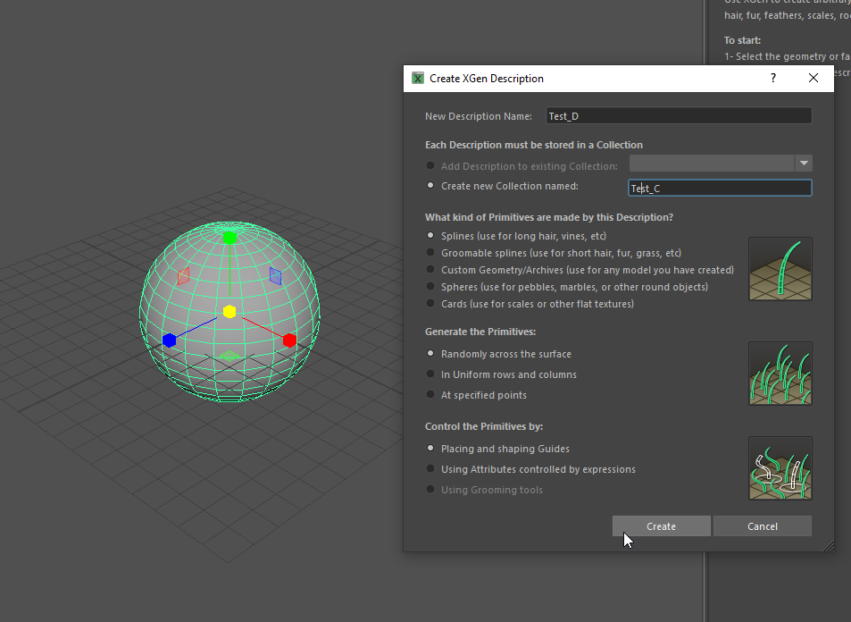The image size is (851, 622).
Task: Click the yellow center move manipulator handle
Action: 229,312
